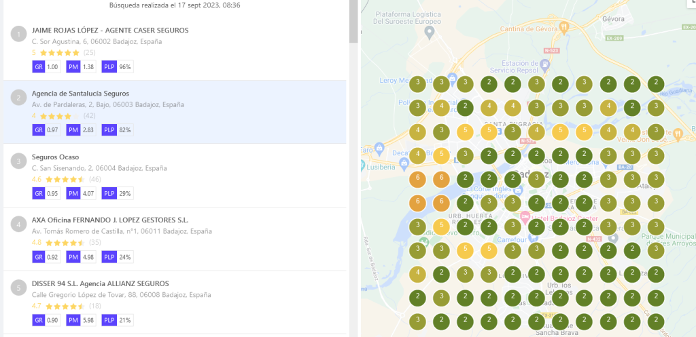Click the El Corte Inglés shop icon
Viewport: 696px width, 337px height.
tap(518, 191)
